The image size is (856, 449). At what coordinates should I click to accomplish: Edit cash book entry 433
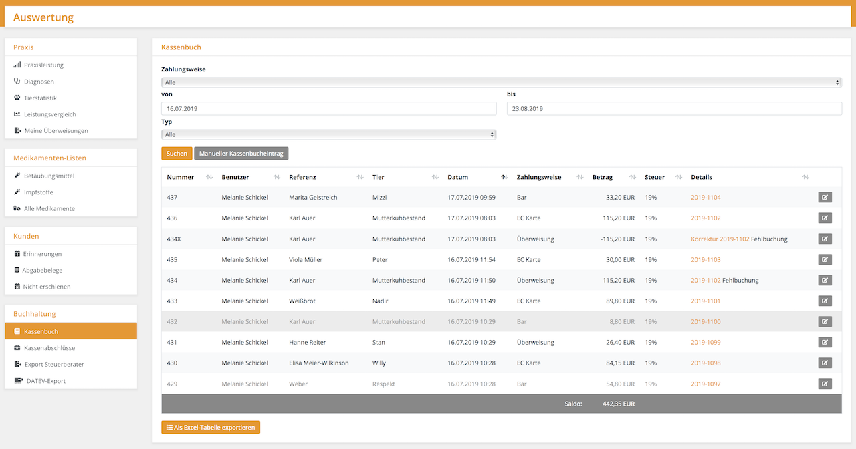click(x=825, y=301)
